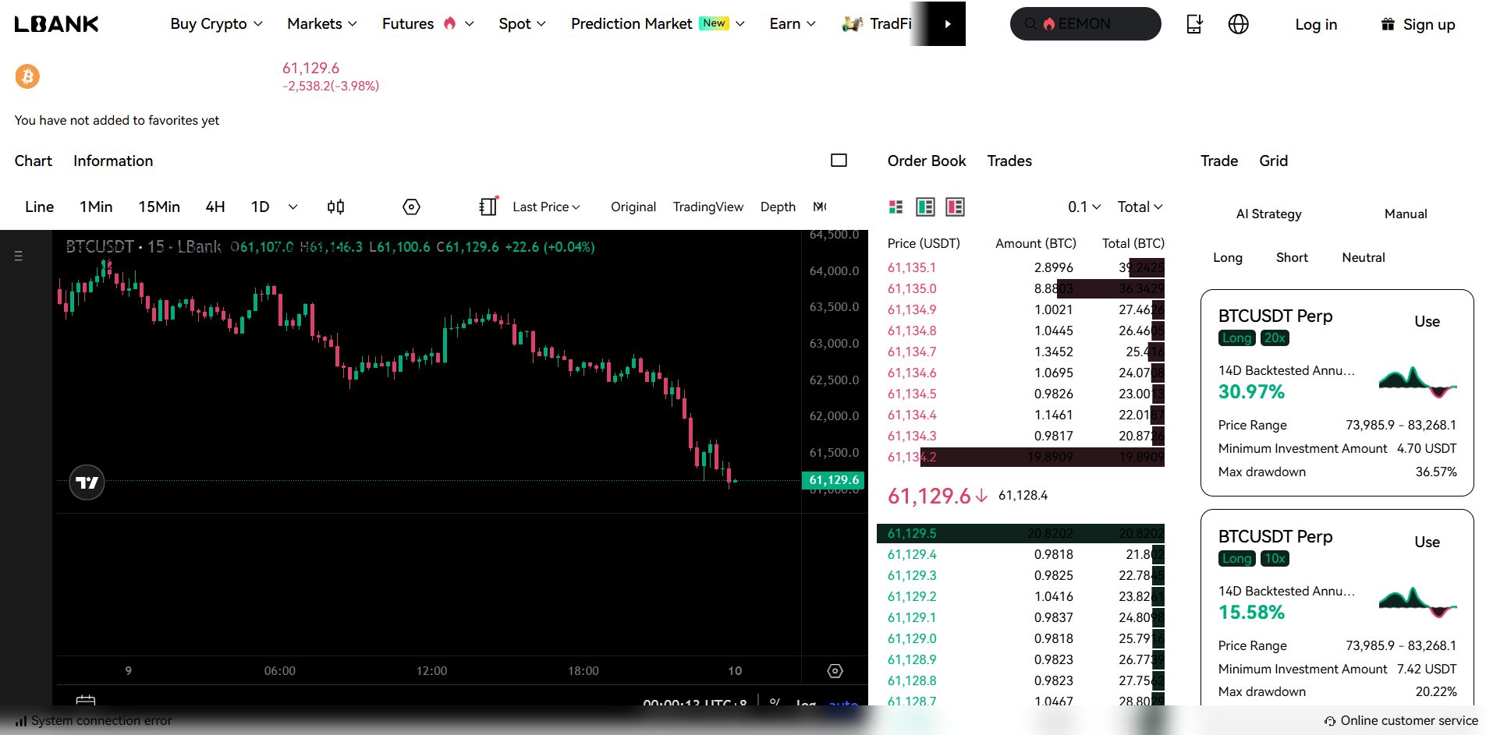1486x735 pixels.
Task: Open Online customer service
Action: click(x=1401, y=721)
